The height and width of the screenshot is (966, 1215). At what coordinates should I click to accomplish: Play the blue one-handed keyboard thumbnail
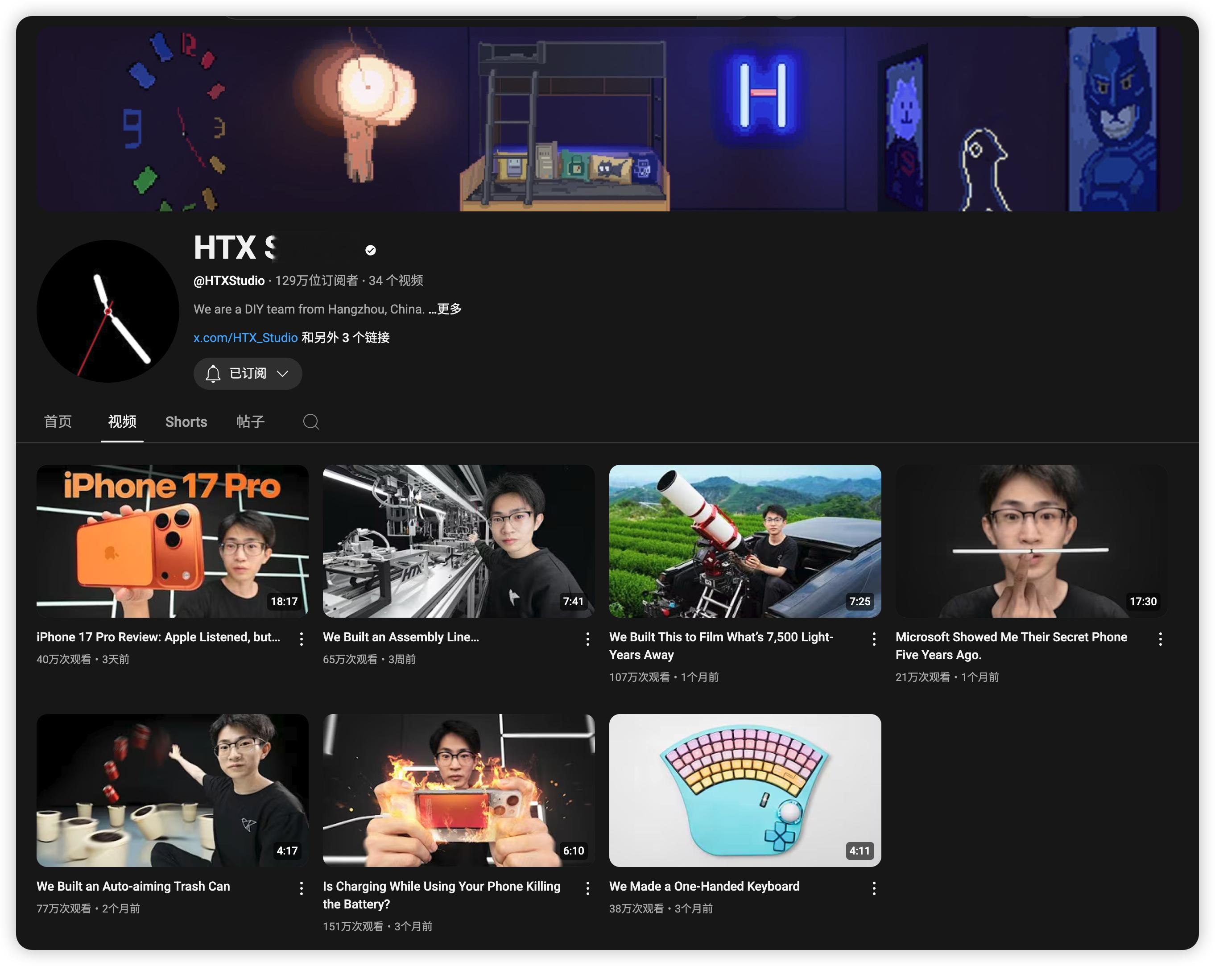coord(745,790)
